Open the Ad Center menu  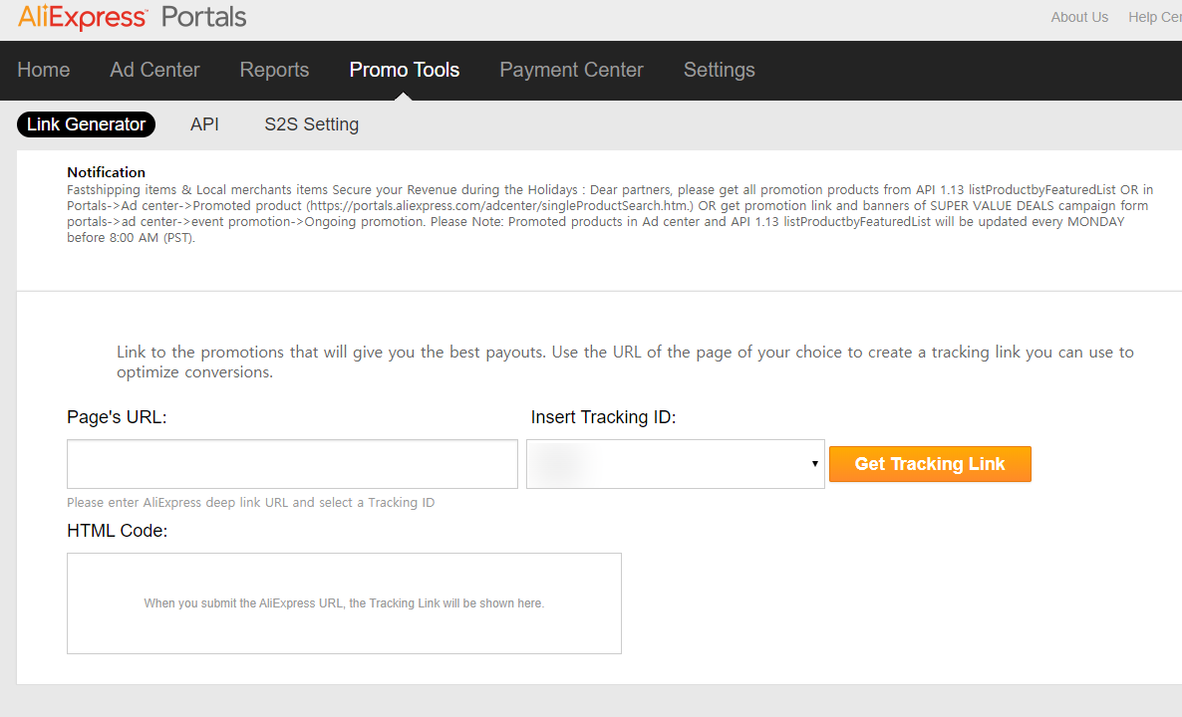pyautogui.click(x=154, y=70)
